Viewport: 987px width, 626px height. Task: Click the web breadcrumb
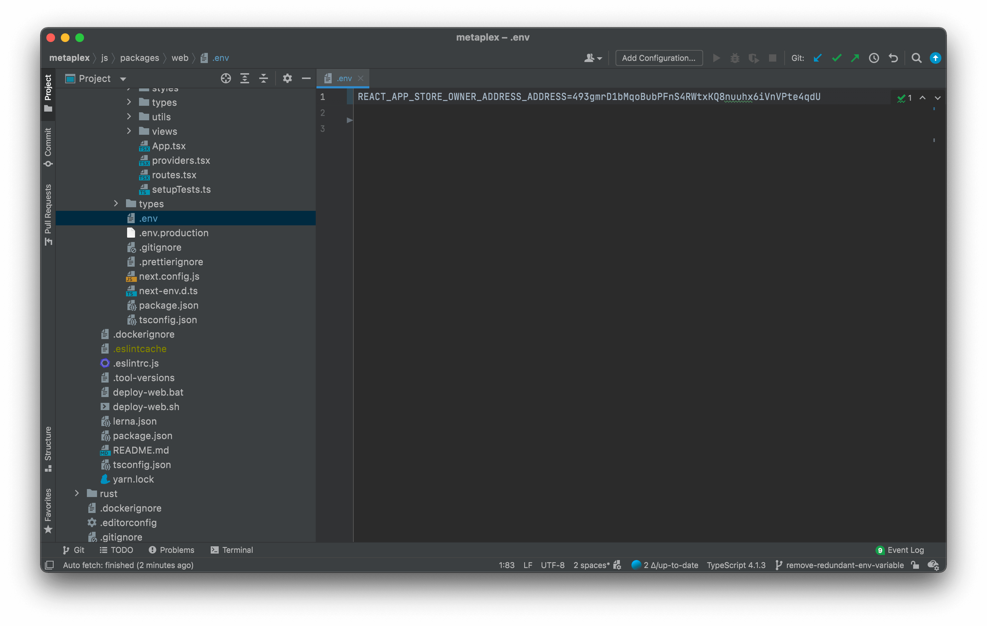pos(180,58)
